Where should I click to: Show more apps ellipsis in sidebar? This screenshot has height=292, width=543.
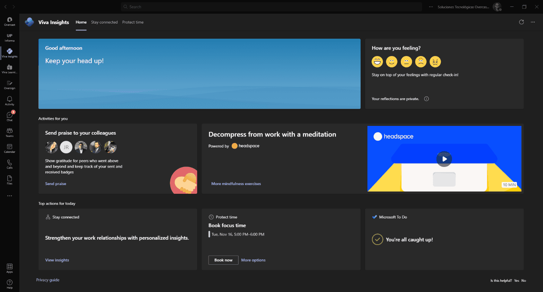pyautogui.click(x=9, y=196)
